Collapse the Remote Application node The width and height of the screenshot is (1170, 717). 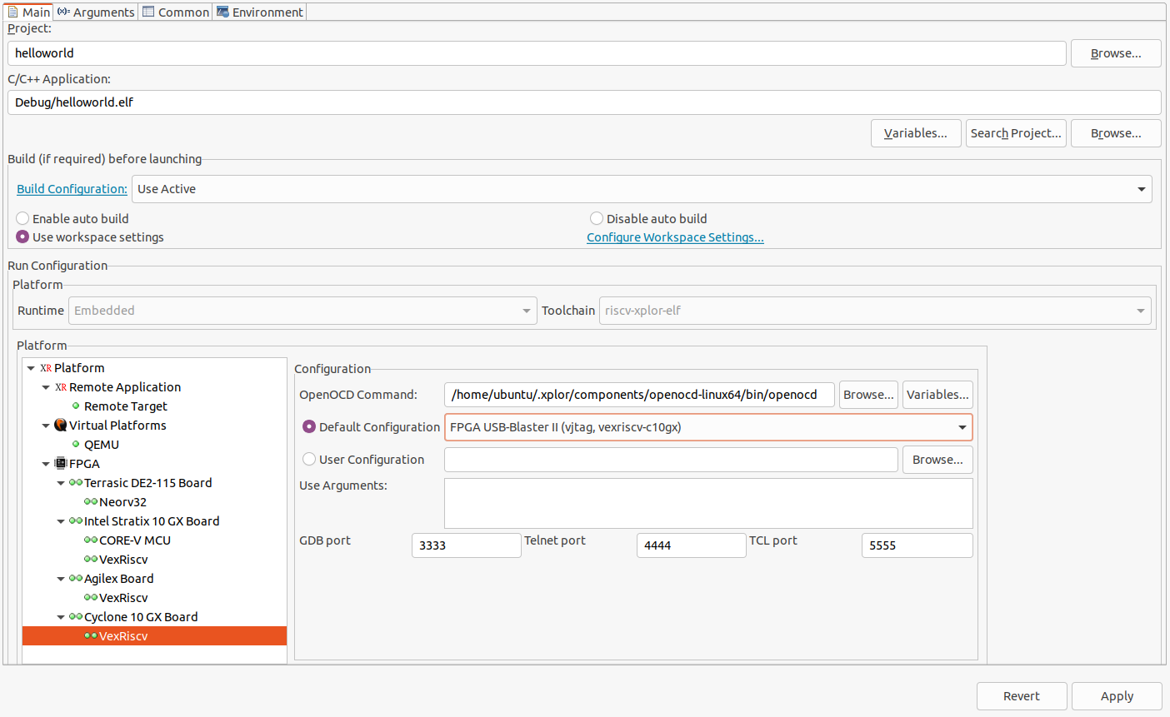point(46,387)
